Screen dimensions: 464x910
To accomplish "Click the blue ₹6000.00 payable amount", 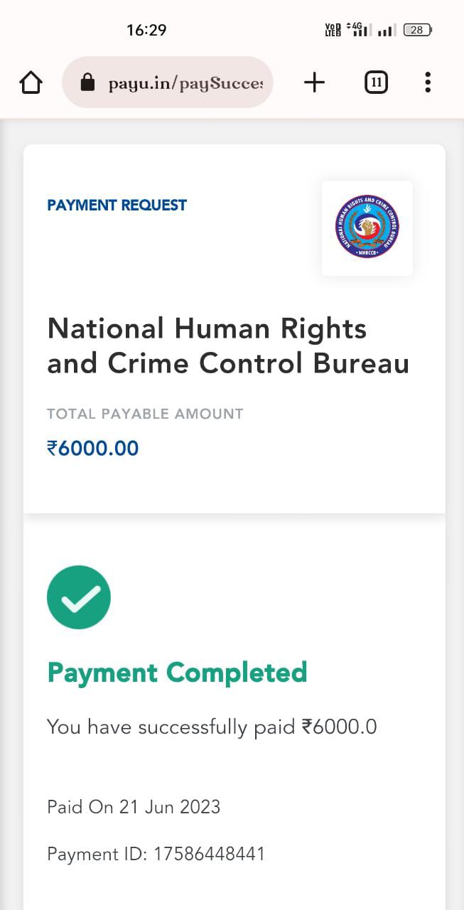I will (93, 449).
